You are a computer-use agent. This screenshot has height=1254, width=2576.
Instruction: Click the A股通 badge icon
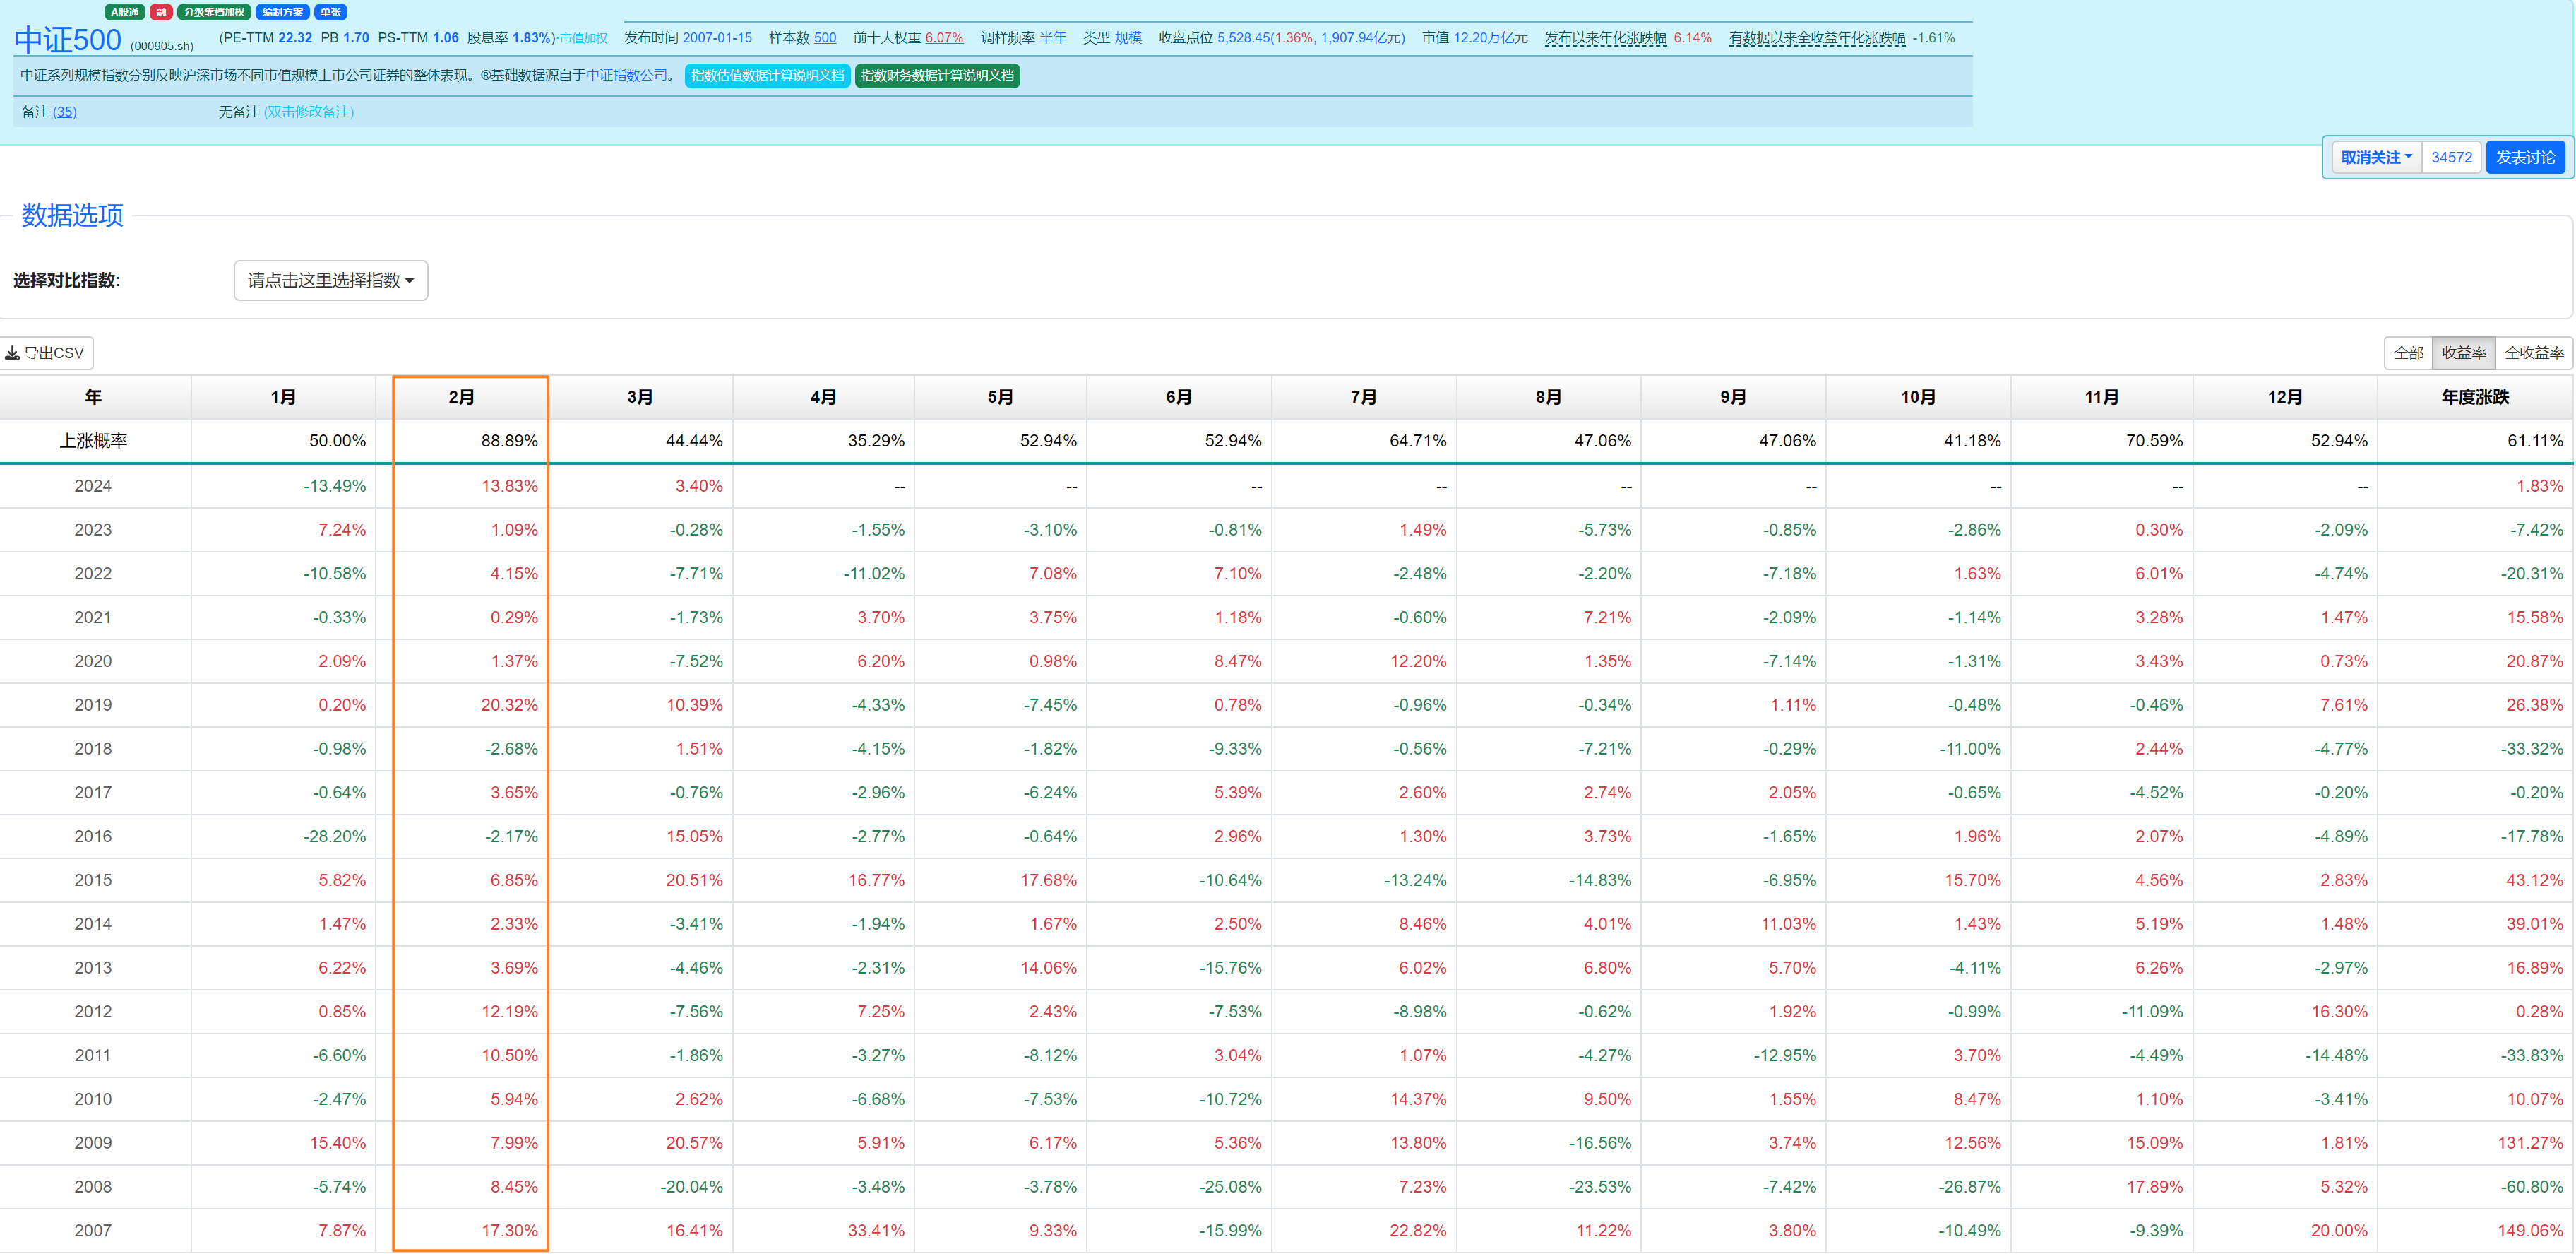point(125,12)
